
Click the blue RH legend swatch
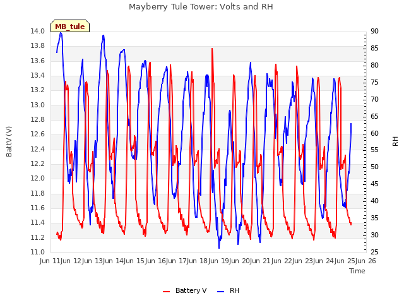click(220, 291)
